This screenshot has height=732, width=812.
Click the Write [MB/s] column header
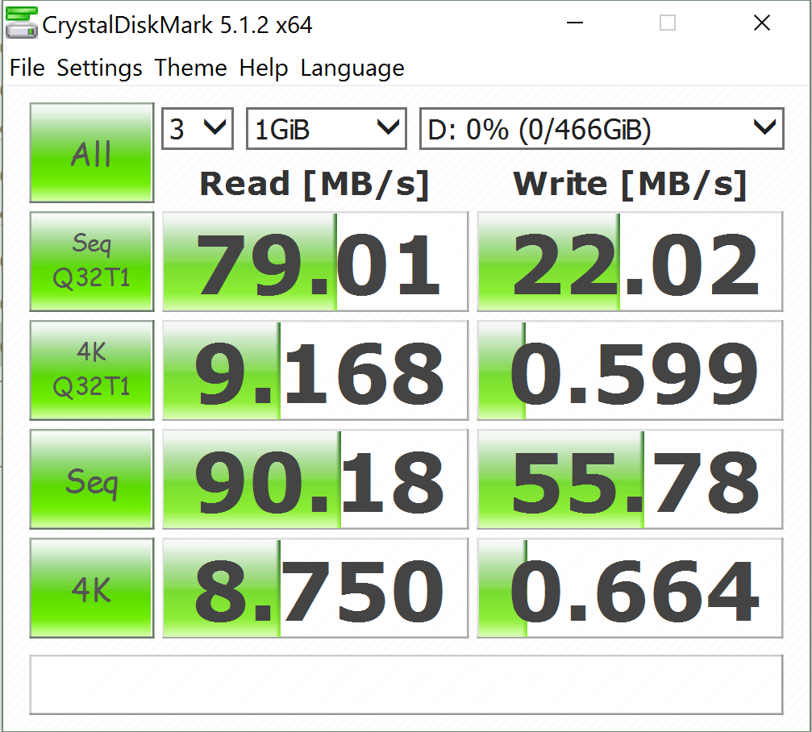tap(630, 185)
